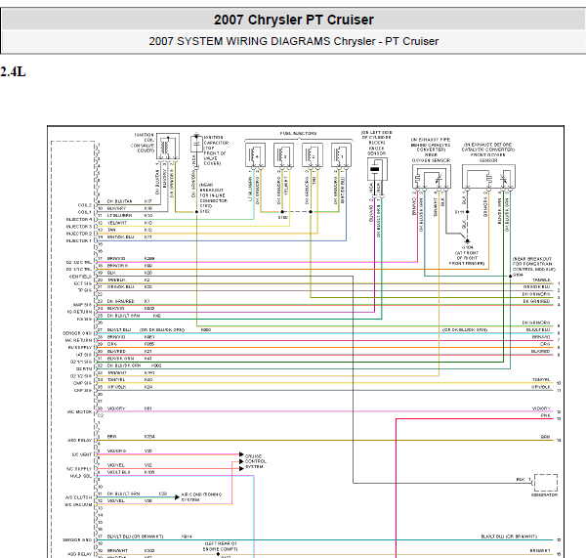Click the 'IGNITION COIL' label
Image resolution: width=586 pixels, height=558 pixels.
pos(144,137)
